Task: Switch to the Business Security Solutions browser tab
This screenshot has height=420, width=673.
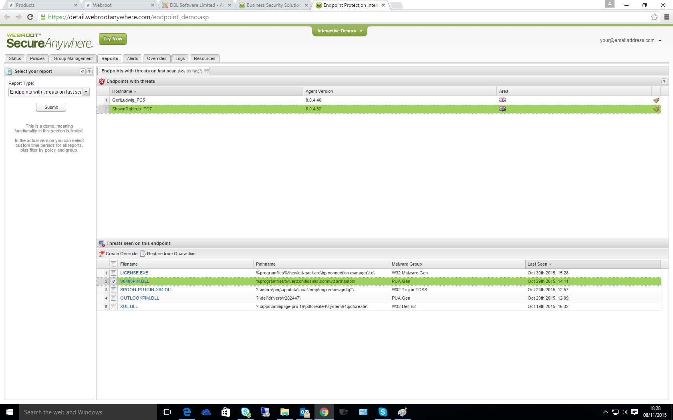Action: pyautogui.click(x=274, y=5)
